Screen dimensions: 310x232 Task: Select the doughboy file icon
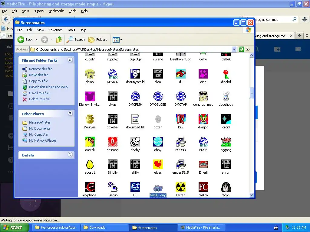tap(226, 96)
